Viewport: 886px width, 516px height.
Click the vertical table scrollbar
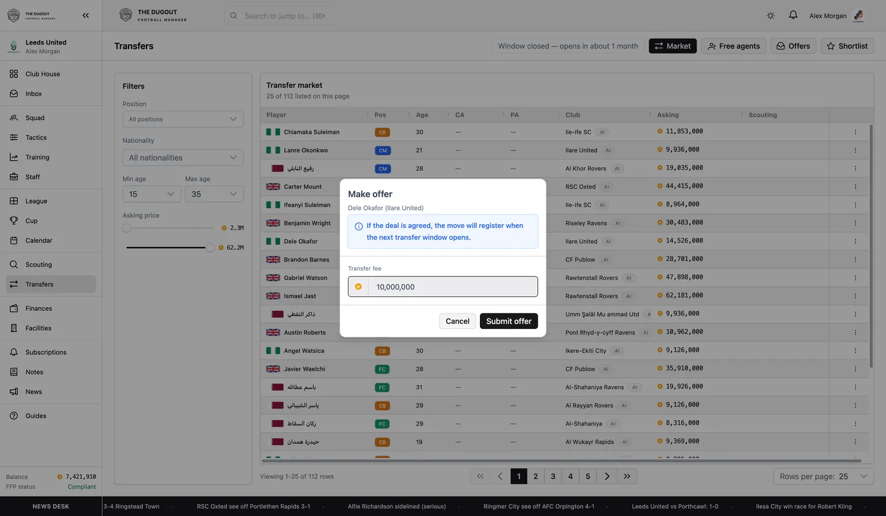point(871,246)
